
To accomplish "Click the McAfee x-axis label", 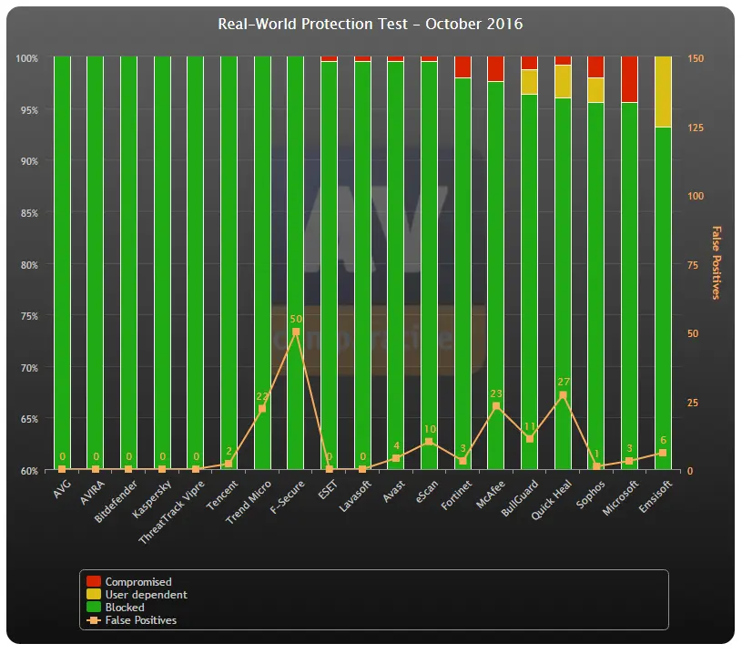I will (x=490, y=494).
